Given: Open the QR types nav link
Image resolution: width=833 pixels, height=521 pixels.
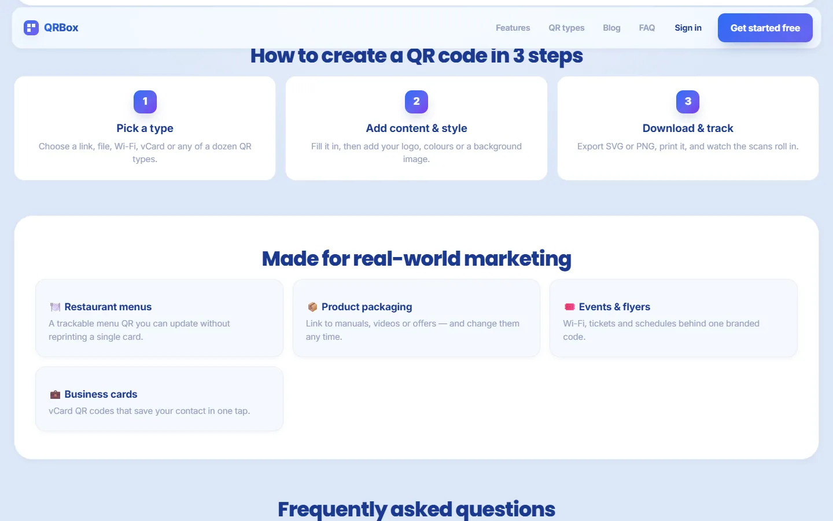Looking at the screenshot, I should [566, 28].
